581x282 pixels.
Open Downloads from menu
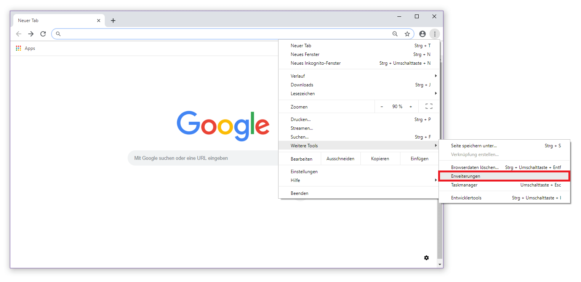pos(359,85)
